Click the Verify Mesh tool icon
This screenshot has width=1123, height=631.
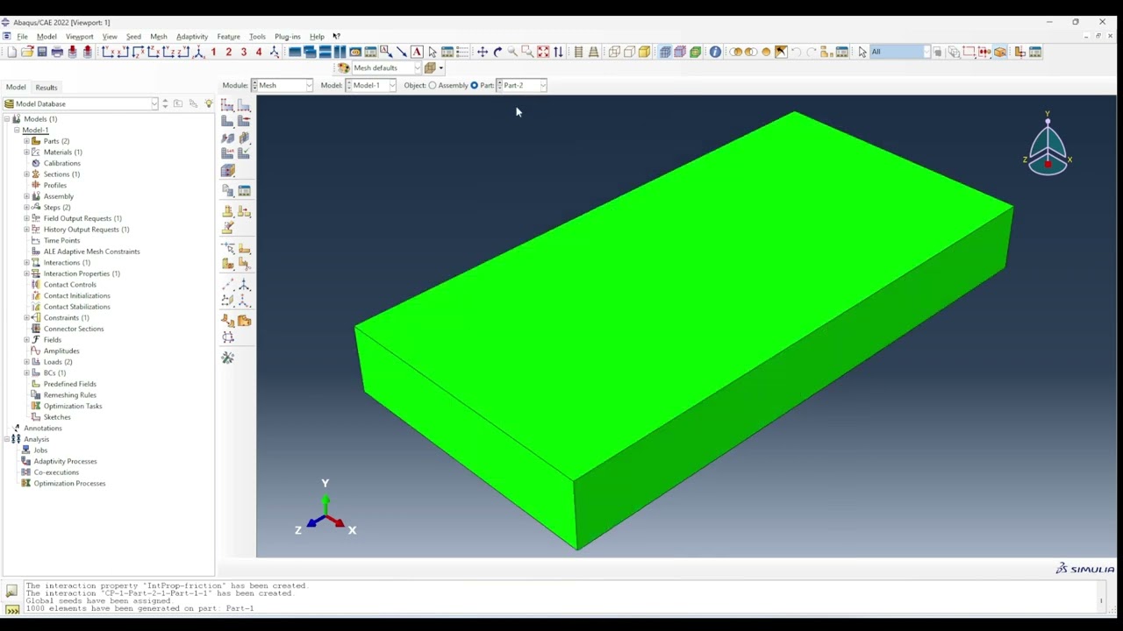coord(244,153)
